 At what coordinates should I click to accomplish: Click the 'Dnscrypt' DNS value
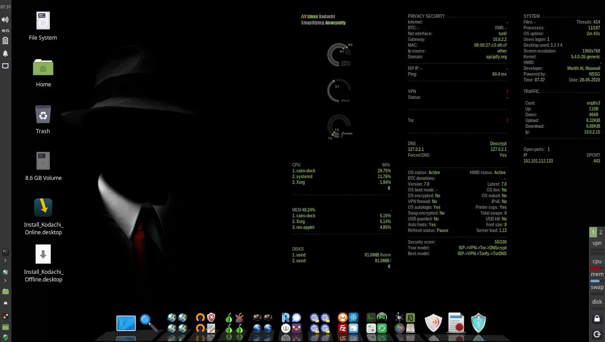coord(498,144)
